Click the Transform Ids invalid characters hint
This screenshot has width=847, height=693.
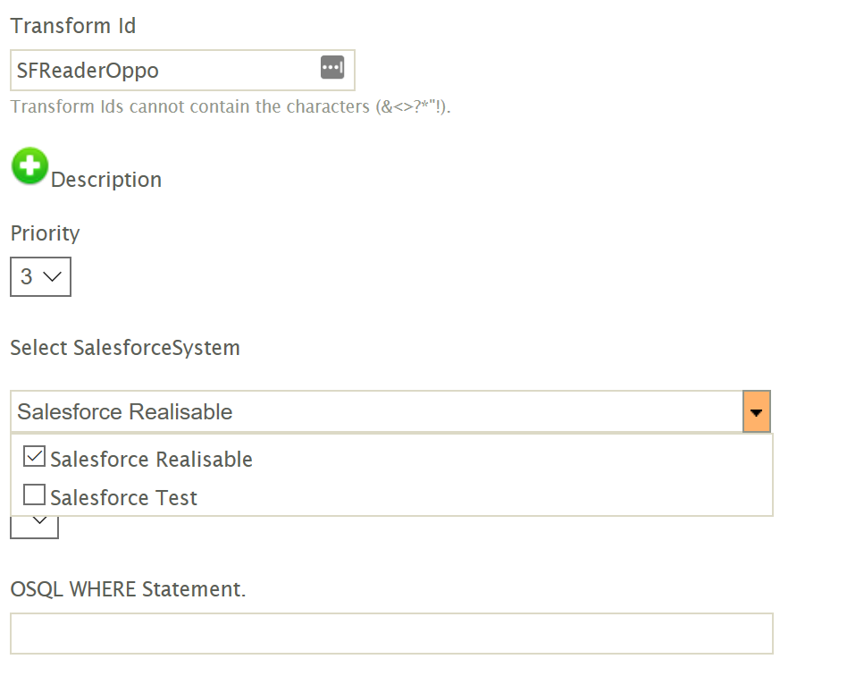click(x=231, y=107)
